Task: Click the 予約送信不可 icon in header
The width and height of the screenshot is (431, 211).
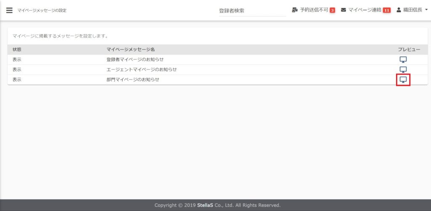Action: tap(295, 10)
